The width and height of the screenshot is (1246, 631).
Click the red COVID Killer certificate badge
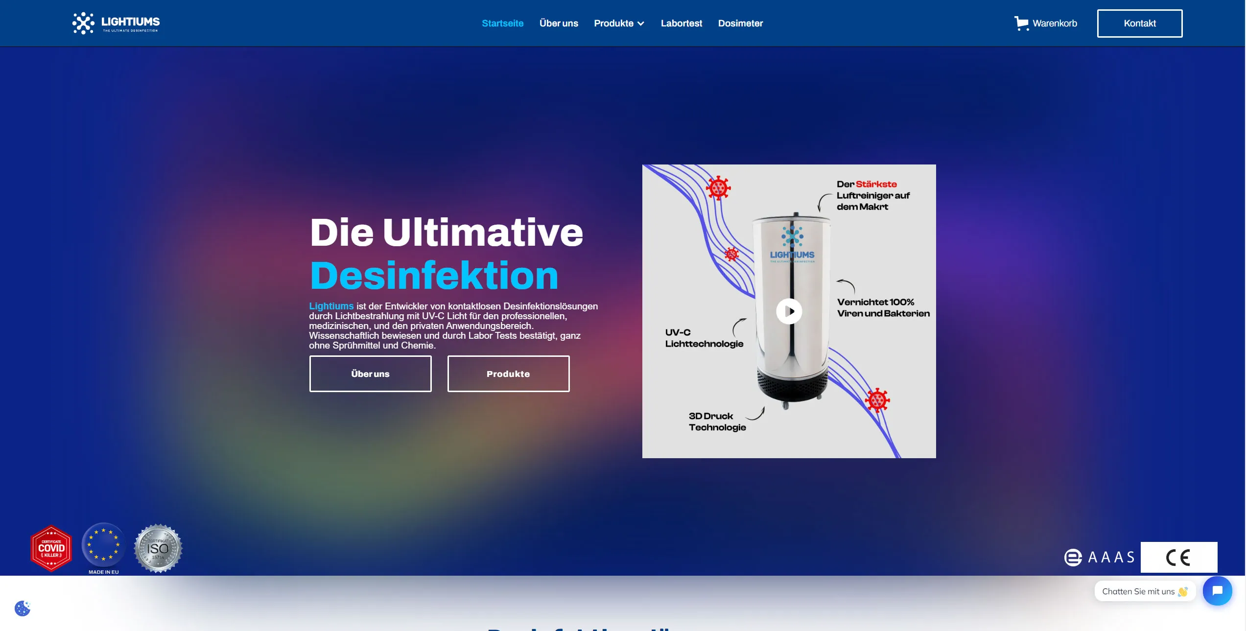coord(51,548)
